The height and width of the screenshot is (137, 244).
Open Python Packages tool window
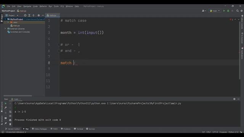(39, 129)
